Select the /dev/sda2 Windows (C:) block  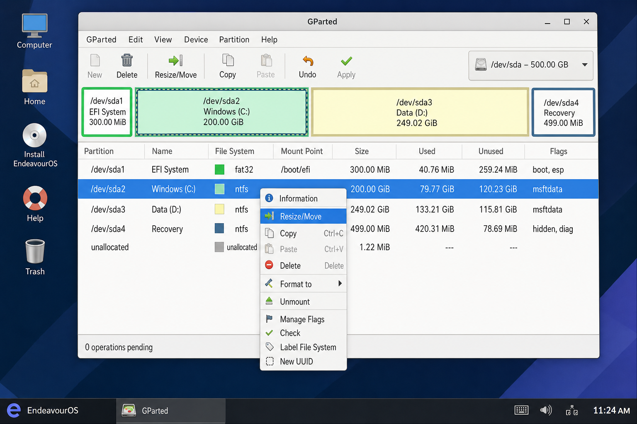222,112
